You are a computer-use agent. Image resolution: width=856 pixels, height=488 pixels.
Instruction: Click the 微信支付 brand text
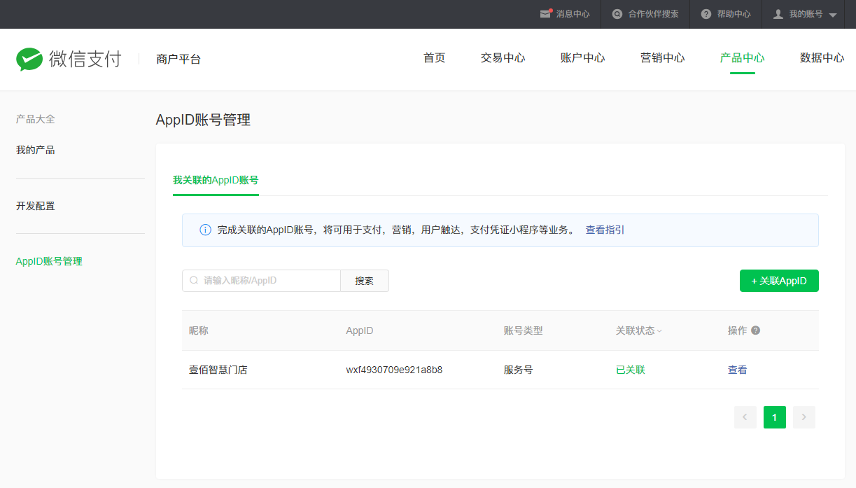85,60
